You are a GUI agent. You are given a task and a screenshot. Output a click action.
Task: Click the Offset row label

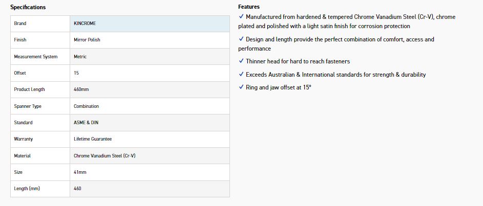(x=20, y=73)
